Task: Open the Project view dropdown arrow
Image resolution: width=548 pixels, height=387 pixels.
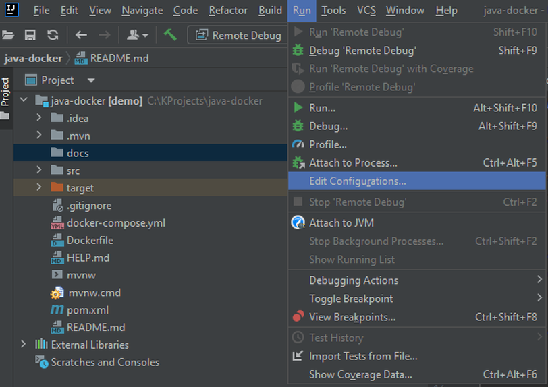Action: (91, 80)
